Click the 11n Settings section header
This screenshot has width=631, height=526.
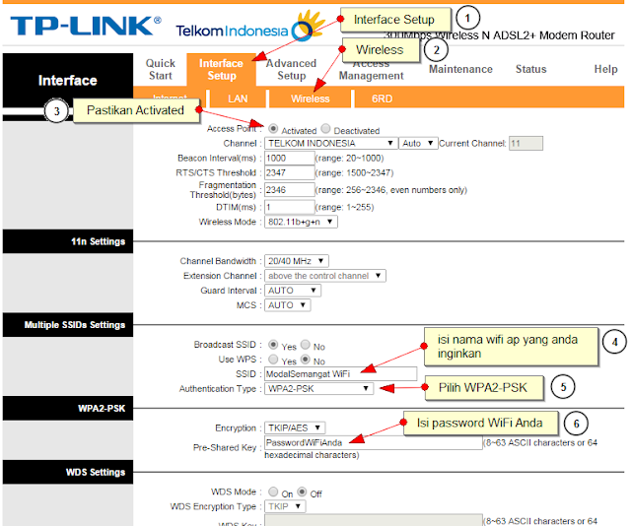(x=68, y=241)
